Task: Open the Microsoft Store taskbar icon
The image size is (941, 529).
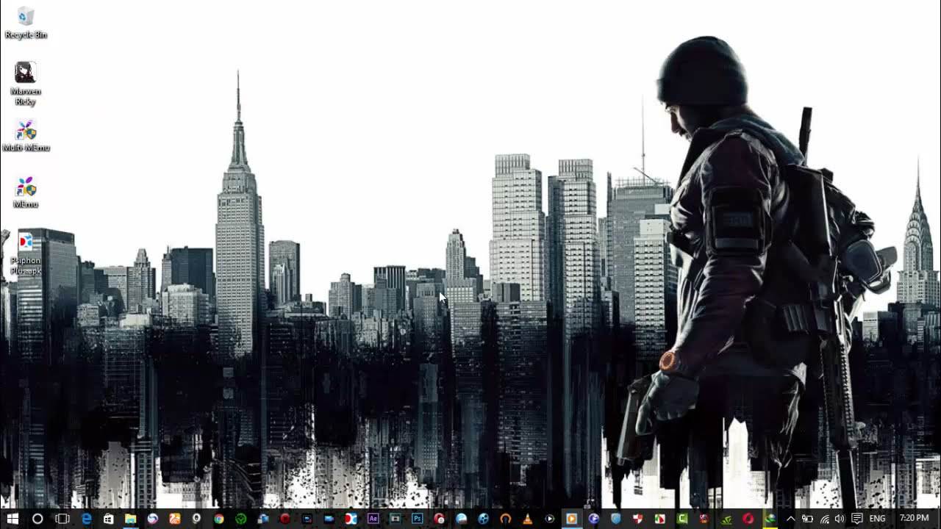Action: tap(109, 519)
